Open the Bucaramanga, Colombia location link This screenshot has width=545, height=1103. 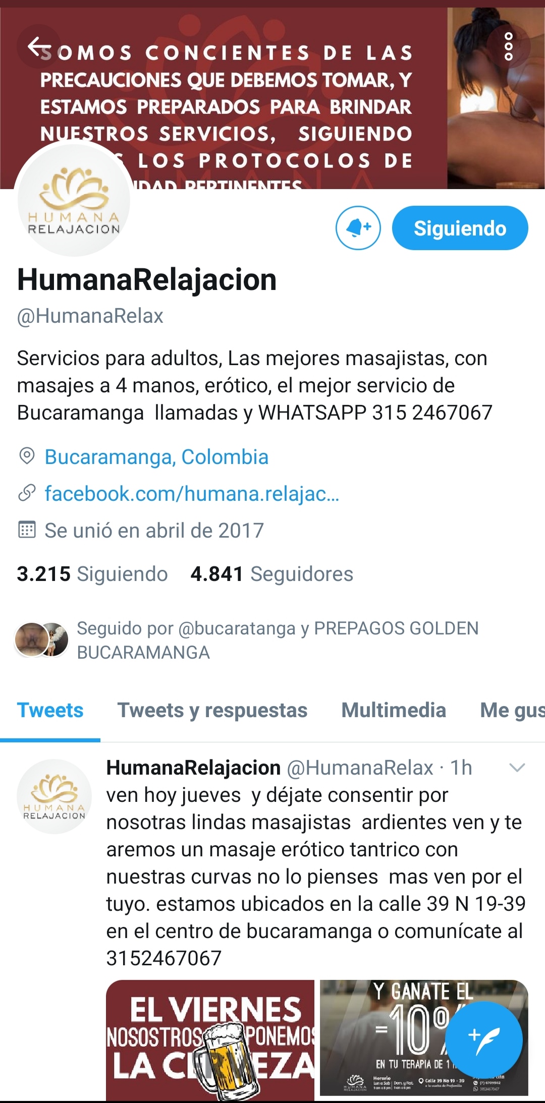tap(156, 457)
